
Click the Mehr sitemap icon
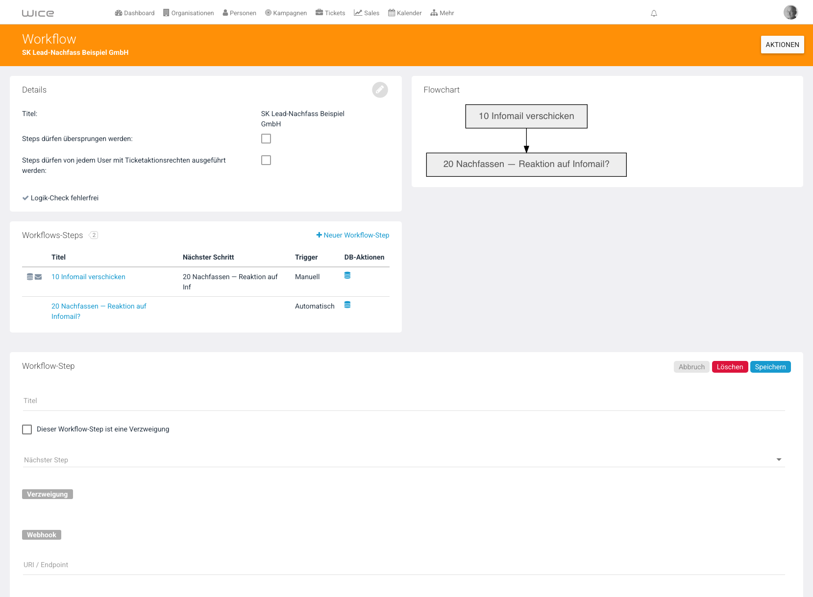point(434,13)
